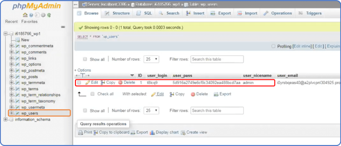This screenshot has width=341, height=146.
Task: Click the Recent tables button
Action: click(x=11, y=21)
